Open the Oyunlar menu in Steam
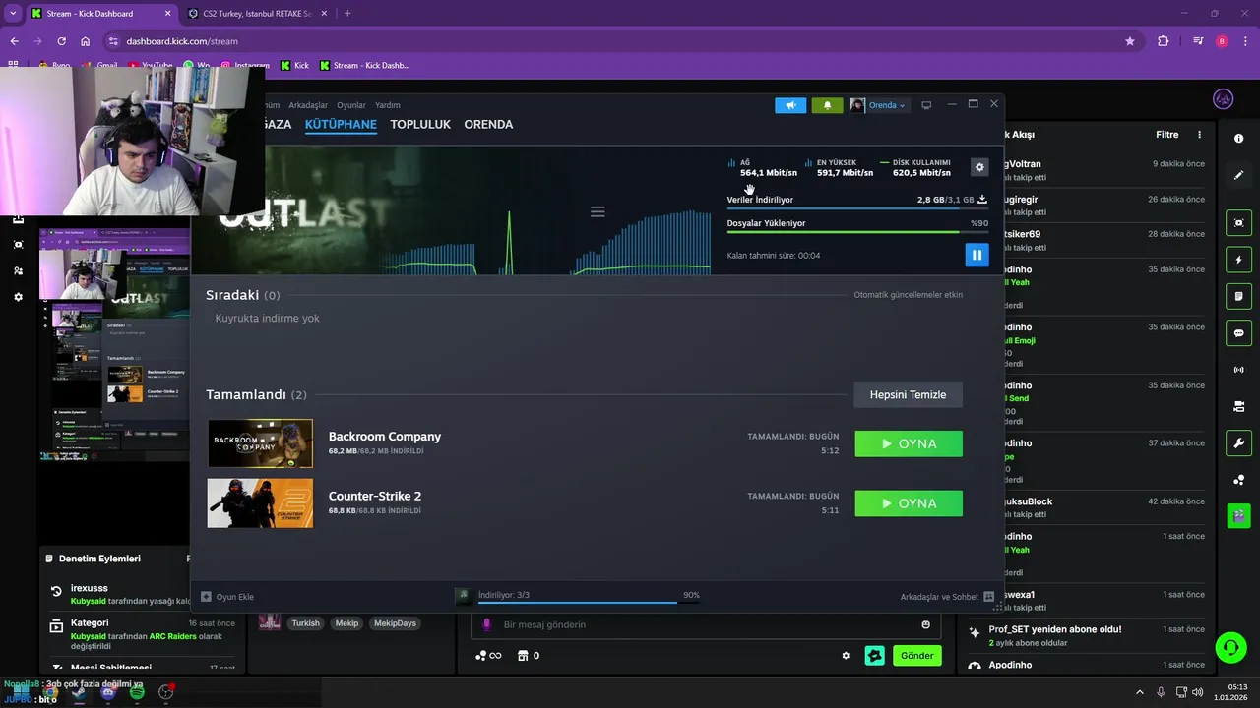1260x708 pixels. pyautogui.click(x=351, y=105)
